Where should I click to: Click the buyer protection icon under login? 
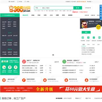coord(83,38)
